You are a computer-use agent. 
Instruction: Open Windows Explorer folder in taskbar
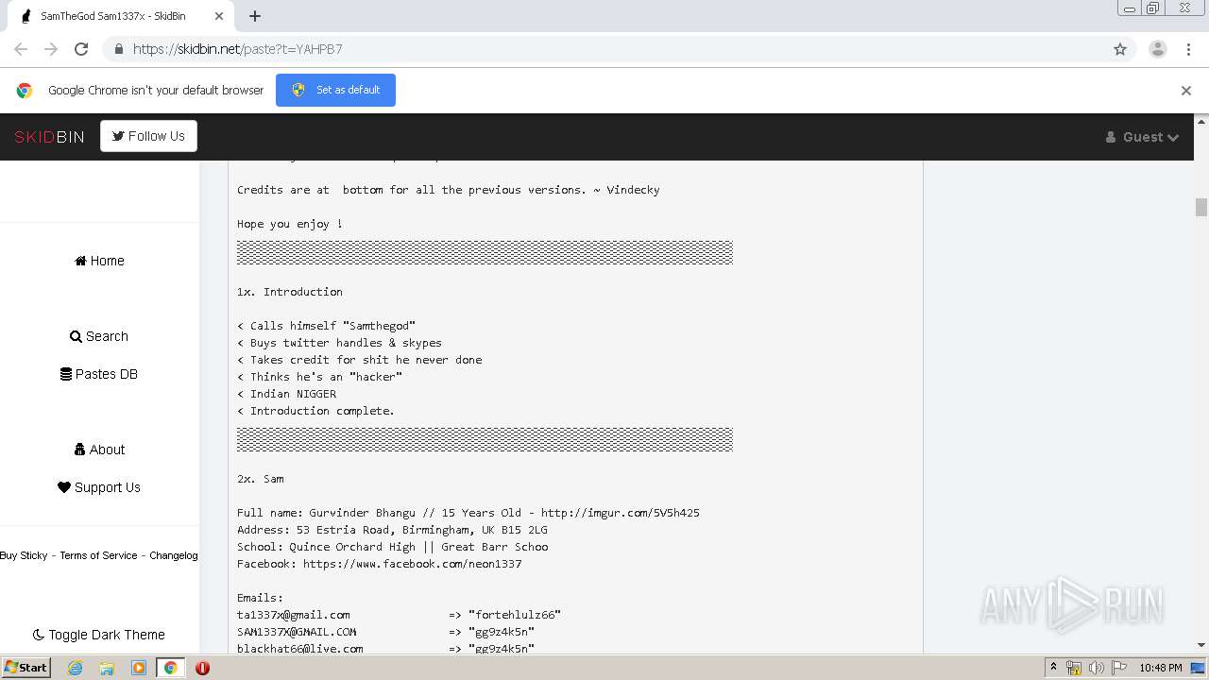pyautogui.click(x=107, y=668)
